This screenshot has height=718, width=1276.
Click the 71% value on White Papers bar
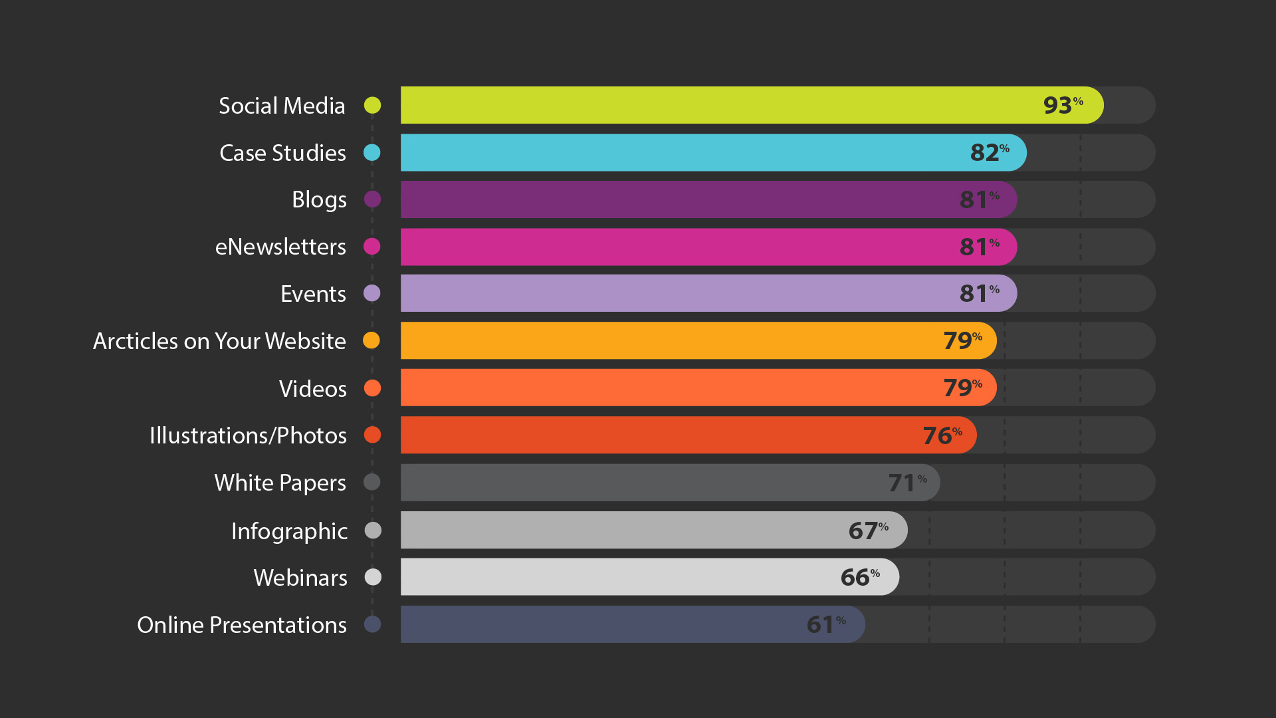906,483
